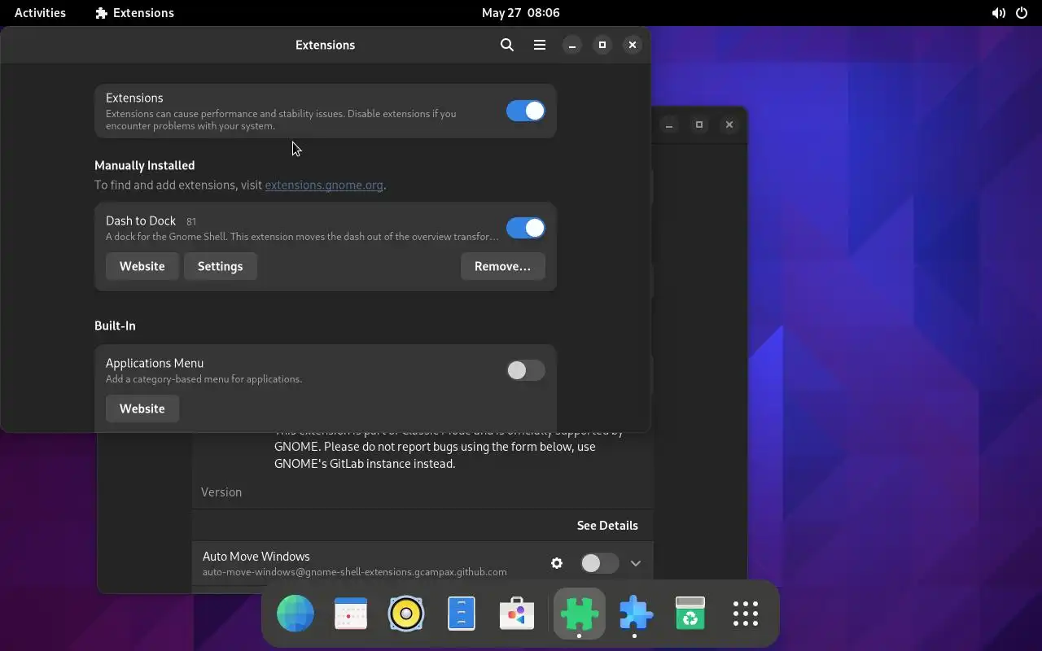Open the Trash recycle icon in dock
The height and width of the screenshot is (651, 1042).
point(690,614)
